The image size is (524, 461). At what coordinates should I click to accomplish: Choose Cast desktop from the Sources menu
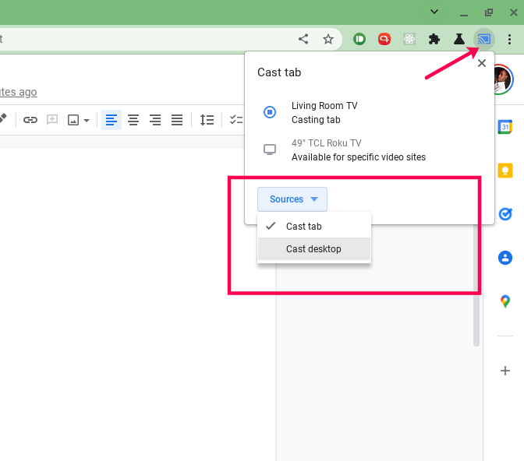click(x=314, y=249)
